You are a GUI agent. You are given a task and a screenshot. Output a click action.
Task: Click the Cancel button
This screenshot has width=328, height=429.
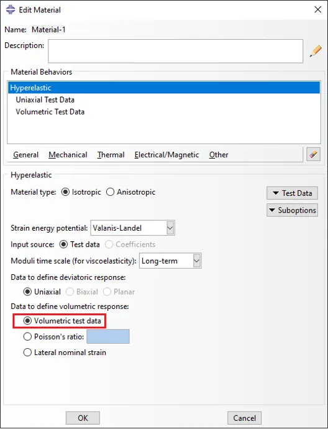[x=244, y=418]
